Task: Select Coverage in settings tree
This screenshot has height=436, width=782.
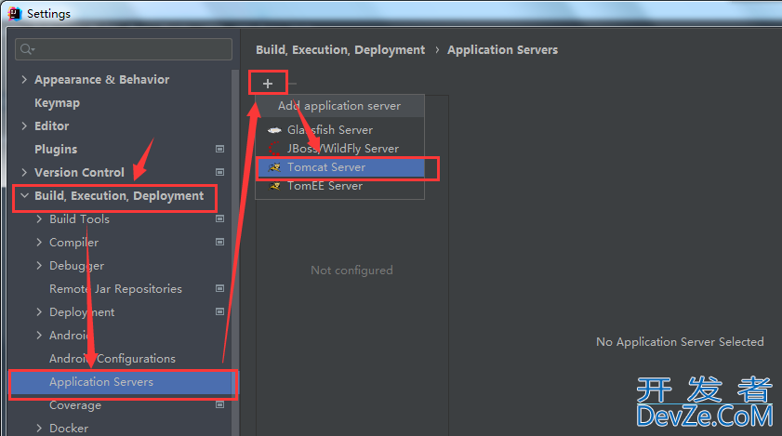Action: click(x=75, y=405)
